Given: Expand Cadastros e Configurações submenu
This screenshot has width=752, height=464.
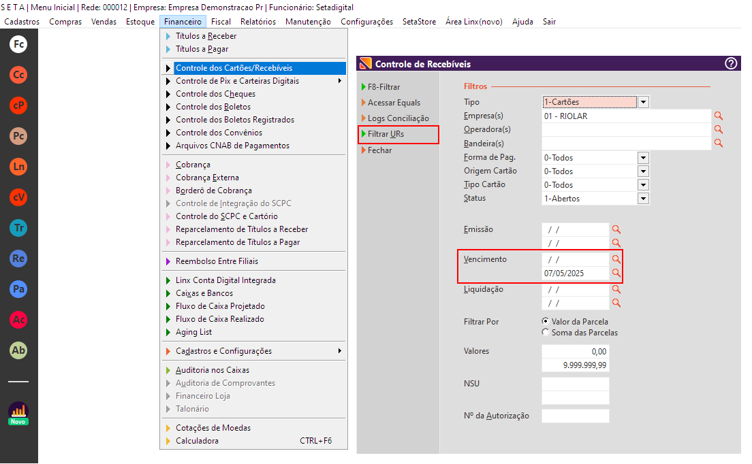Looking at the screenshot, I should coord(339,351).
